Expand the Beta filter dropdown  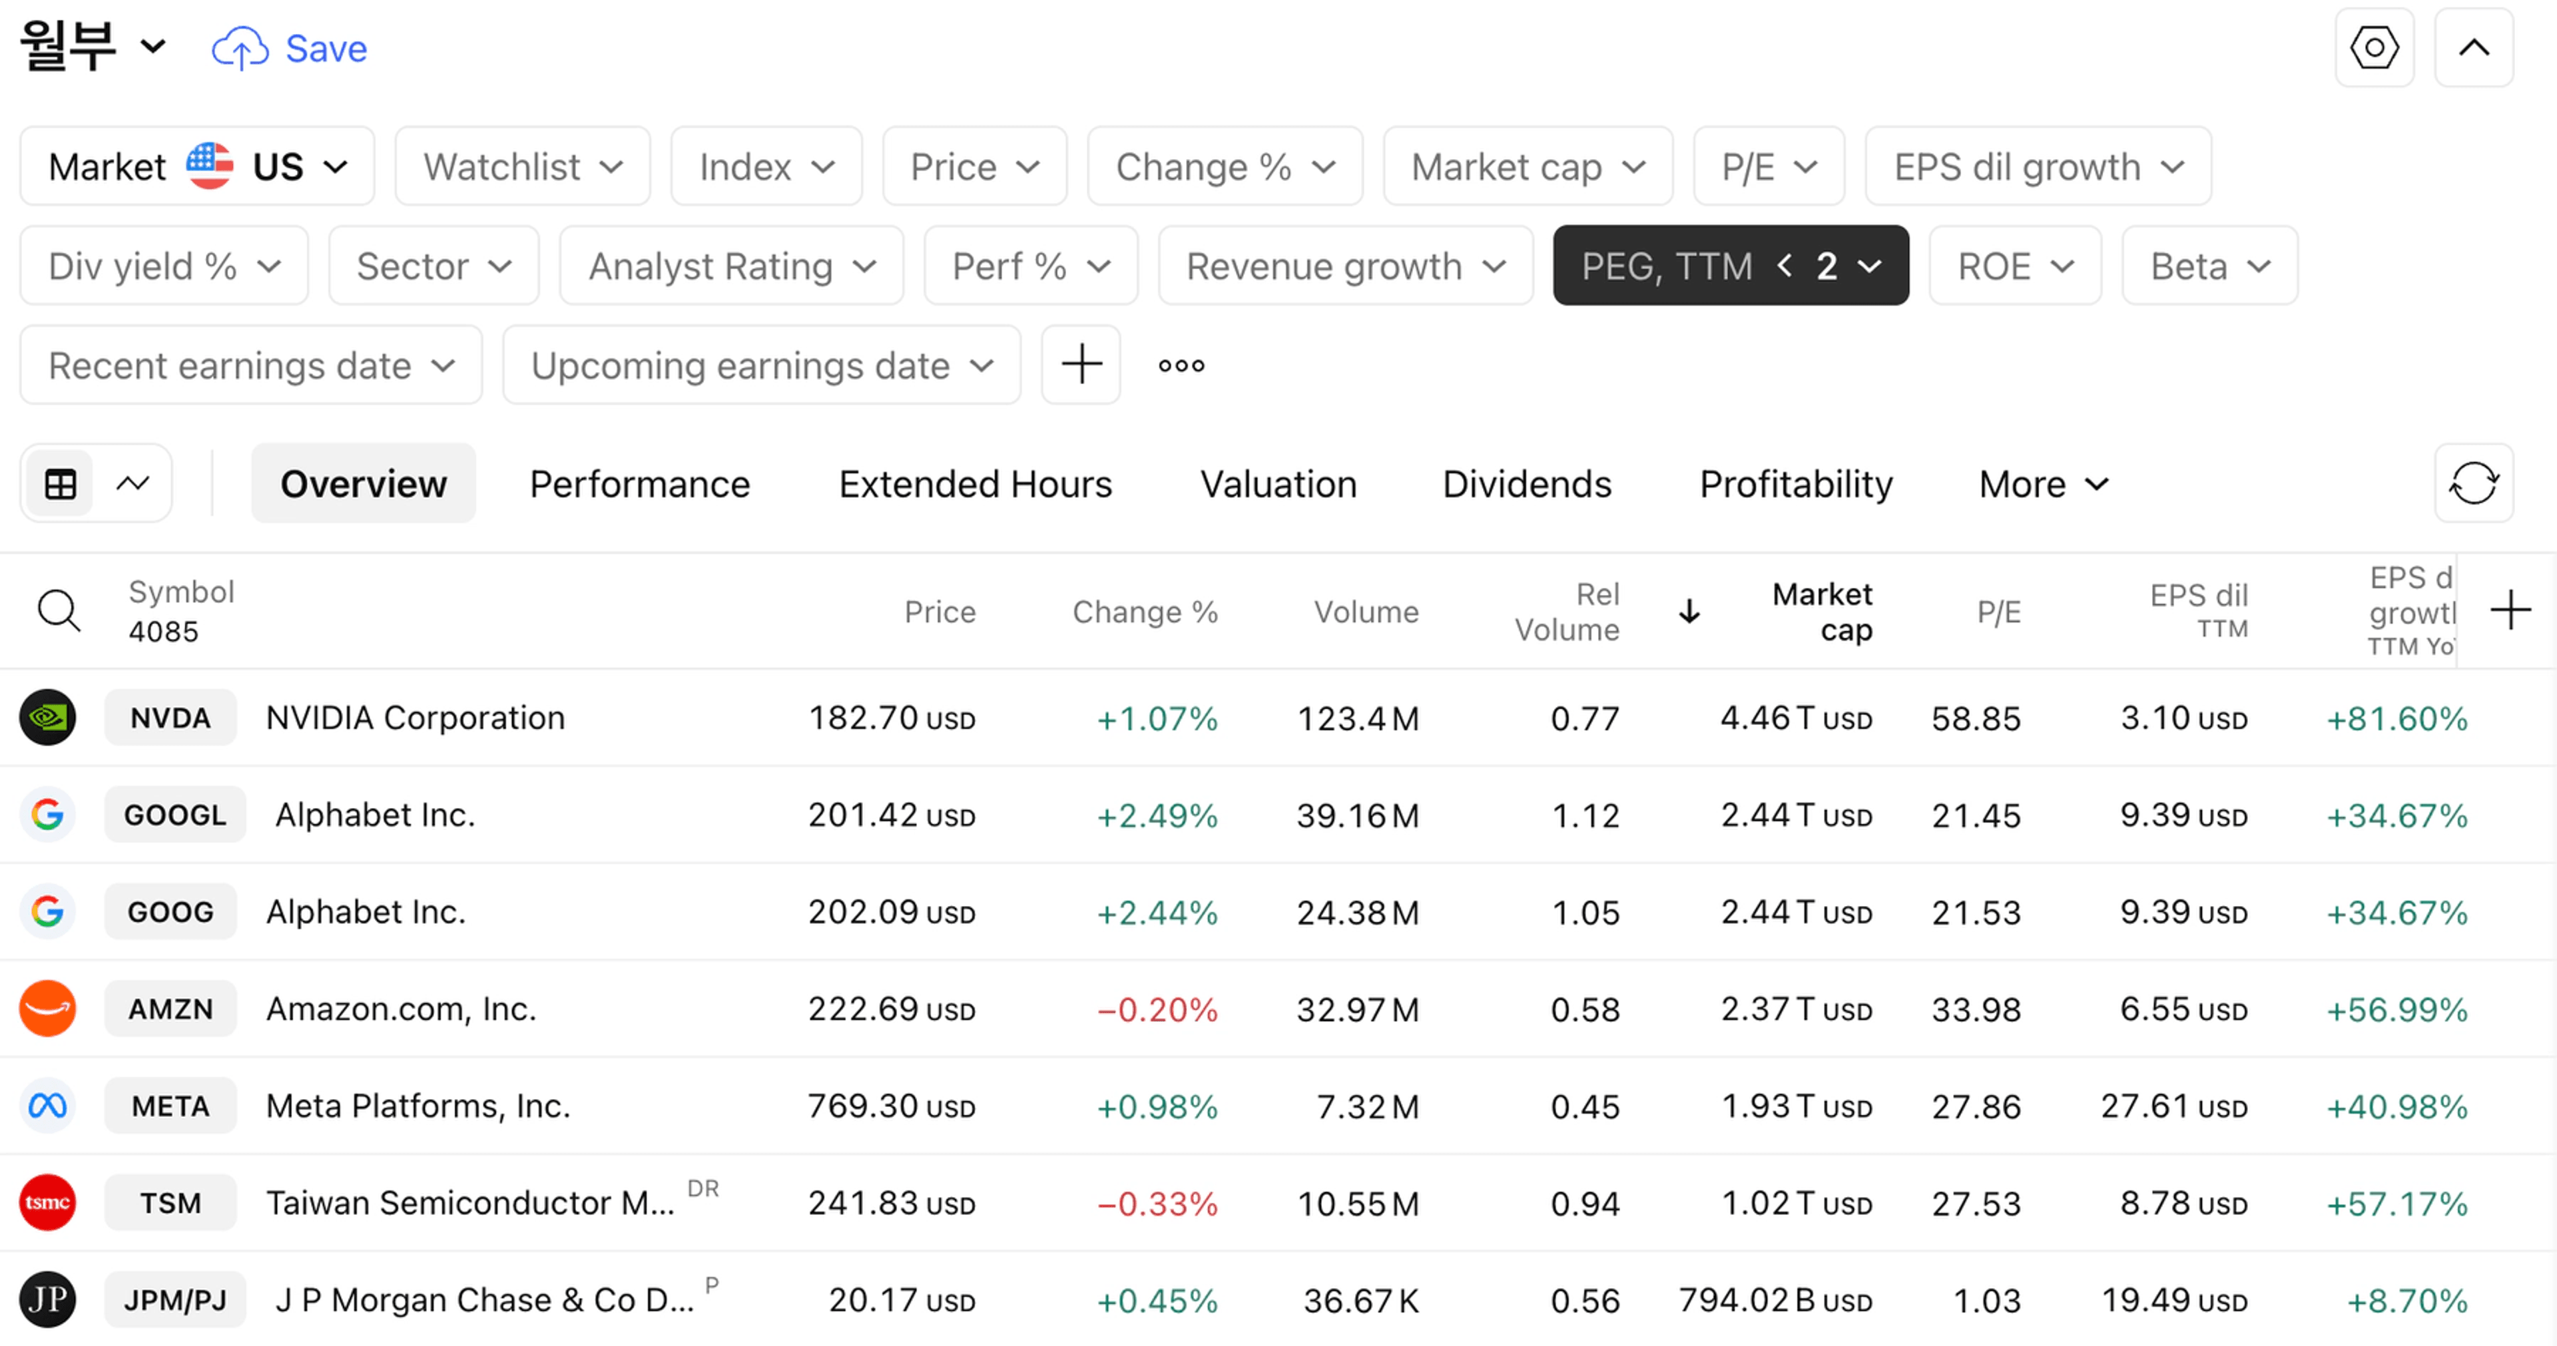[2209, 265]
